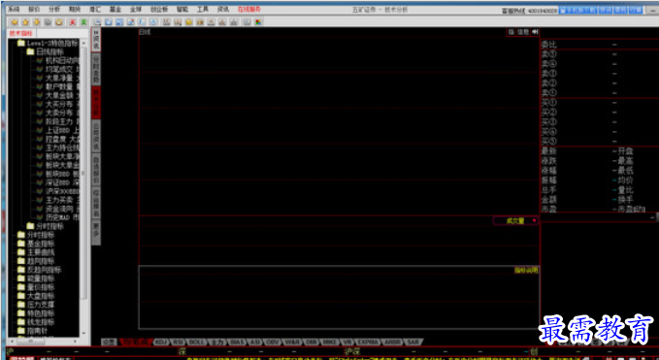Select the KDJ indicator tab

(x=161, y=343)
